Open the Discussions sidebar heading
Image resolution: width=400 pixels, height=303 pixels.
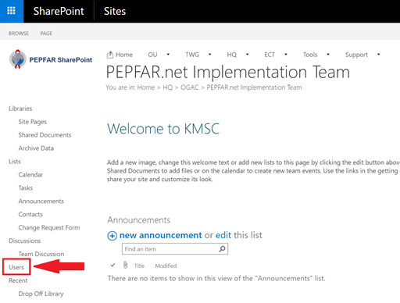click(x=25, y=241)
